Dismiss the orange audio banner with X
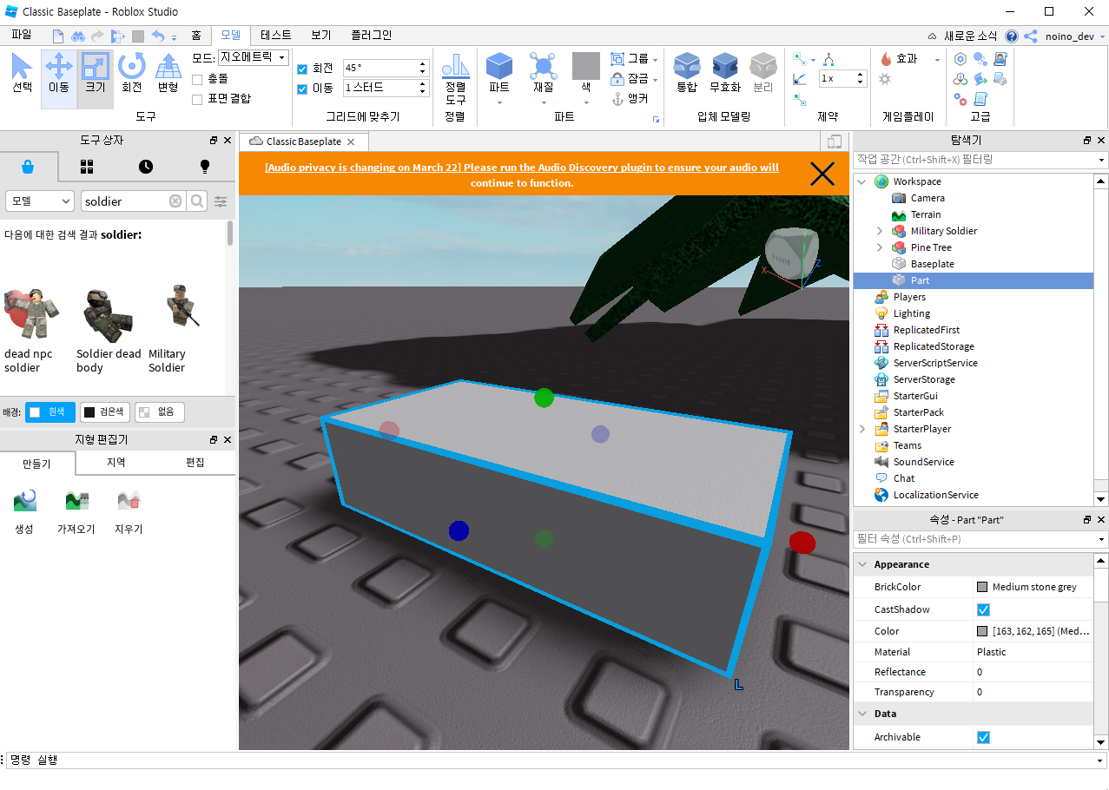Viewport: 1109px width, 790px height. click(822, 174)
